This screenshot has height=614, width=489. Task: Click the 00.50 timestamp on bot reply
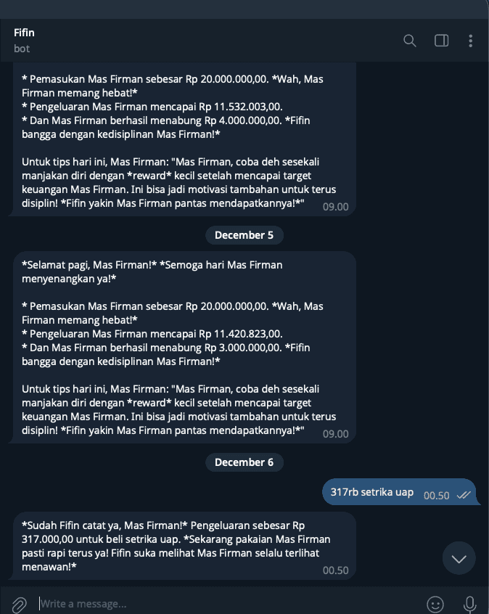tap(335, 570)
